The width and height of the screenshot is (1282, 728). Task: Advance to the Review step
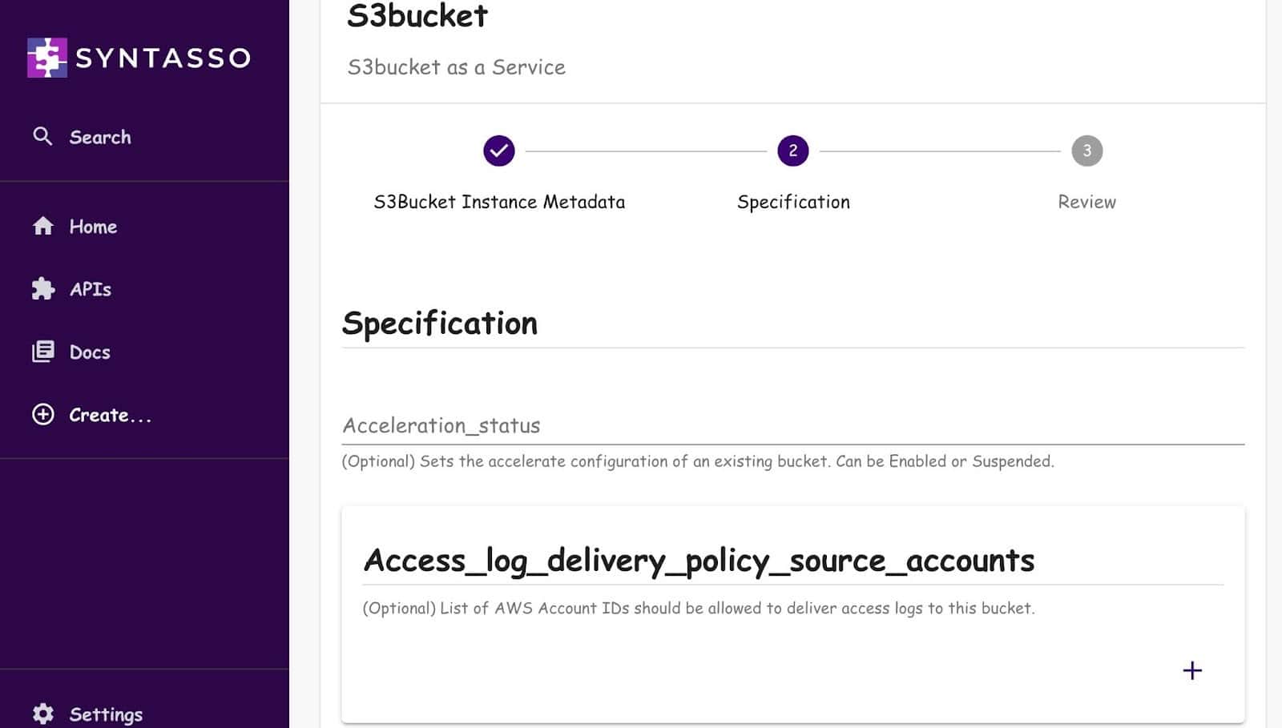1086,150
